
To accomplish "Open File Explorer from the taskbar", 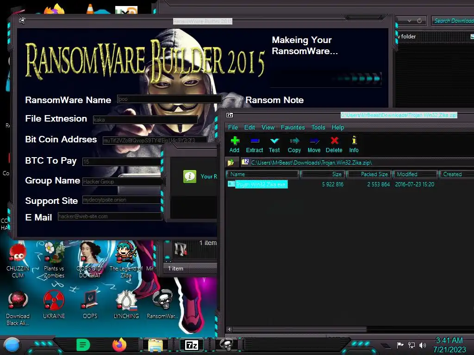I will (x=156, y=345).
